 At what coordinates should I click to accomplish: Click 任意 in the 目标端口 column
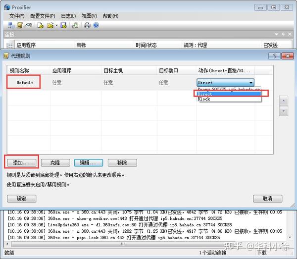point(163,83)
